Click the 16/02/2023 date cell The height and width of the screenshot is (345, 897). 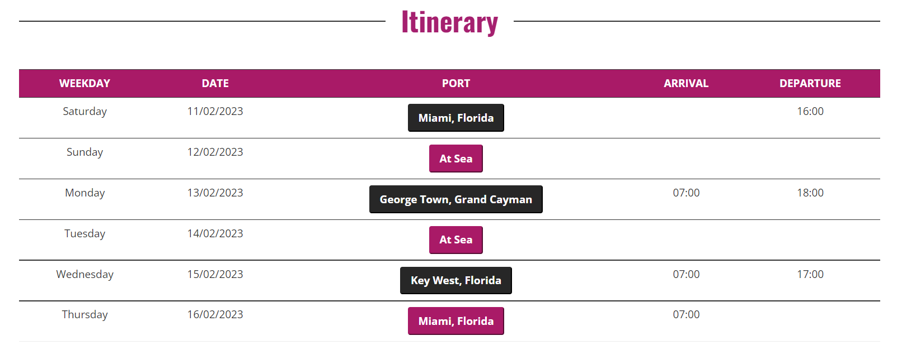(215, 314)
